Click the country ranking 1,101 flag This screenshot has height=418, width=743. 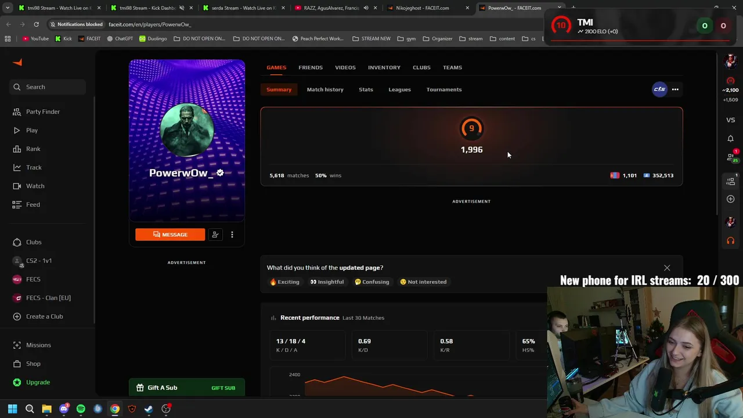[x=615, y=175]
